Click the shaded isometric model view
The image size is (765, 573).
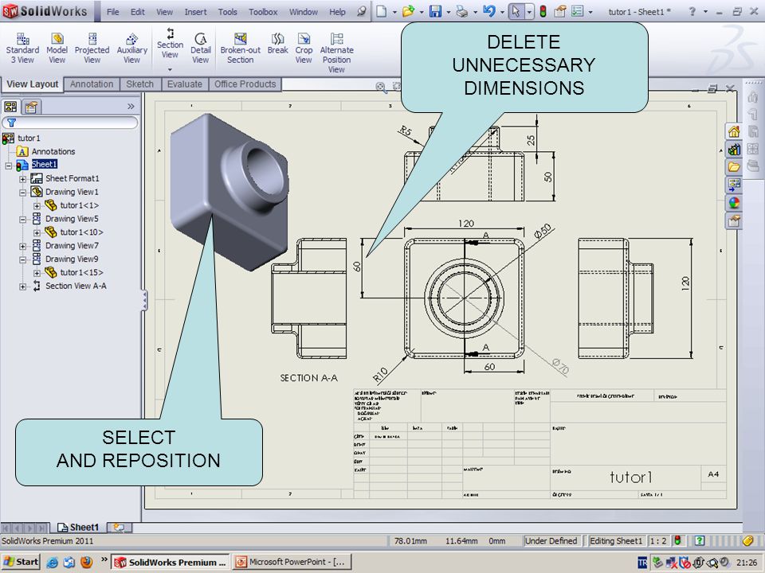click(229, 192)
